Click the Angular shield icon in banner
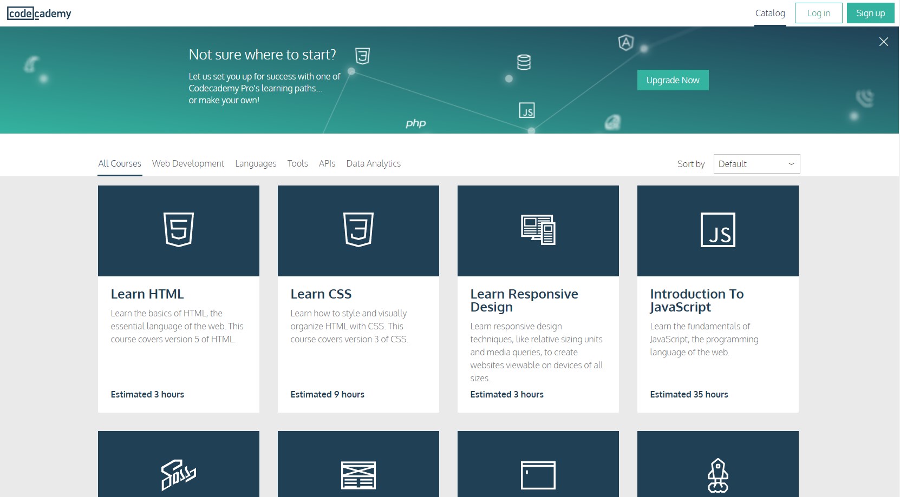 pos(626,42)
